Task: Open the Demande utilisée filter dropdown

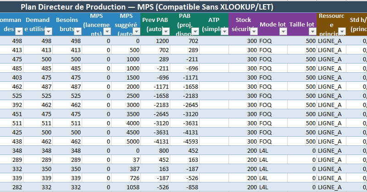Action: click(49, 31)
